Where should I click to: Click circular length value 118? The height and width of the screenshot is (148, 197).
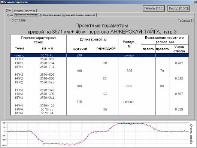[x=79, y=102]
